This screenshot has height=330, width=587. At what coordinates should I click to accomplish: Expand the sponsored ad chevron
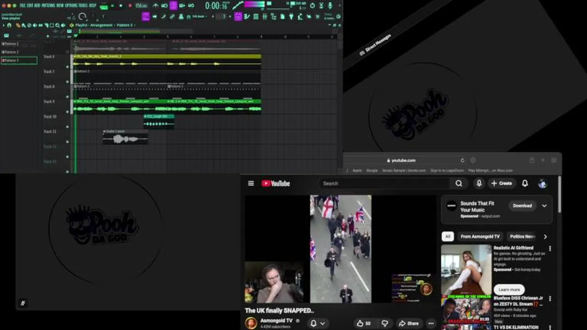(x=544, y=206)
